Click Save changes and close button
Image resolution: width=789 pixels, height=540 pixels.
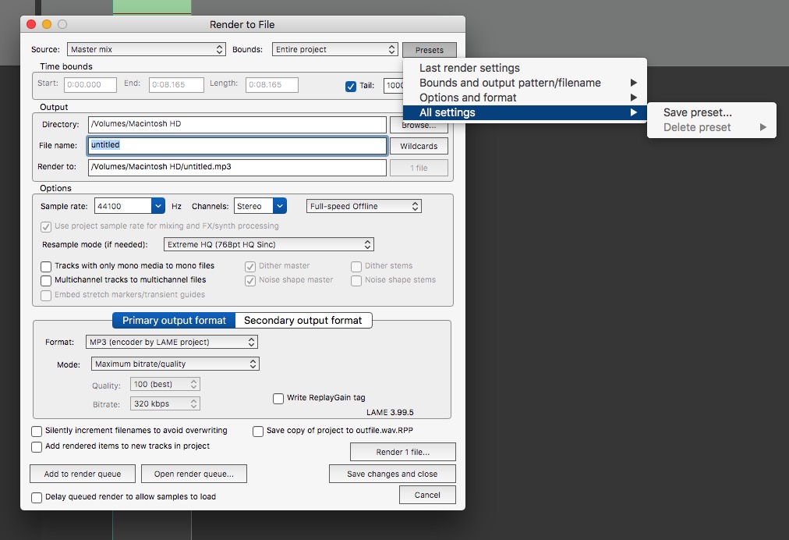392,474
